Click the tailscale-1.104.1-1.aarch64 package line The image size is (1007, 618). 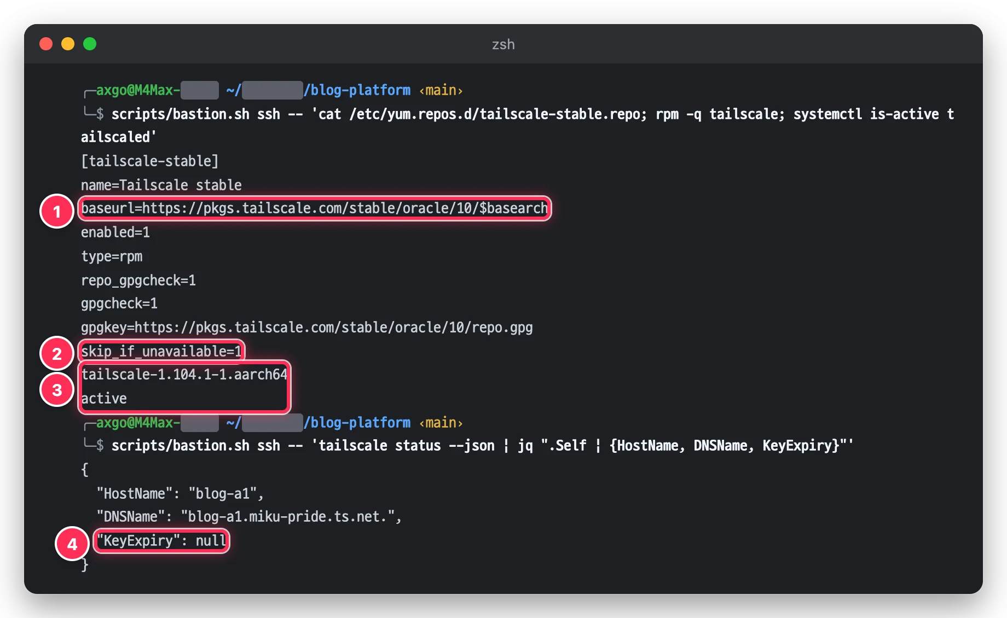(184, 375)
